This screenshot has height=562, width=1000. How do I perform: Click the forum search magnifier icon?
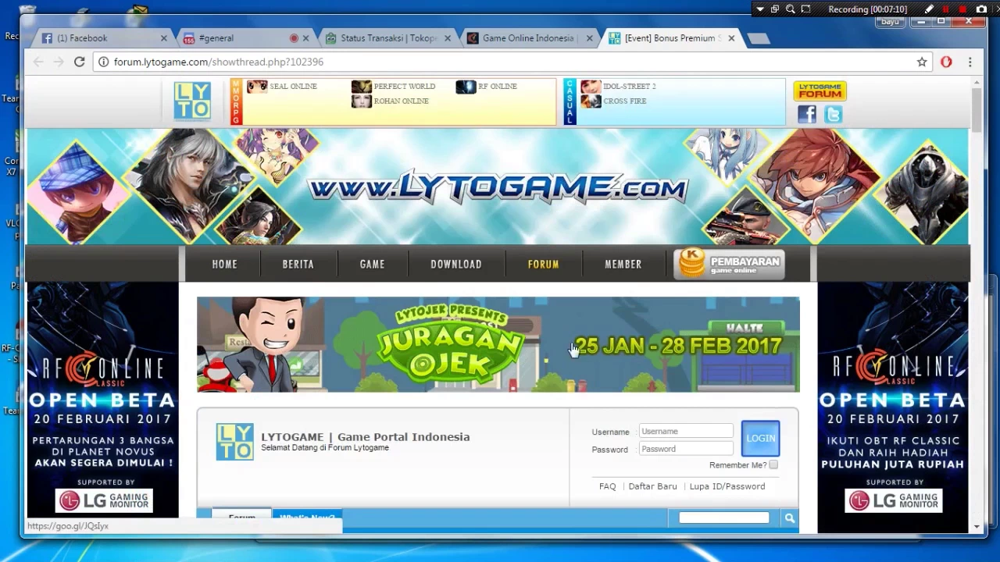point(790,518)
